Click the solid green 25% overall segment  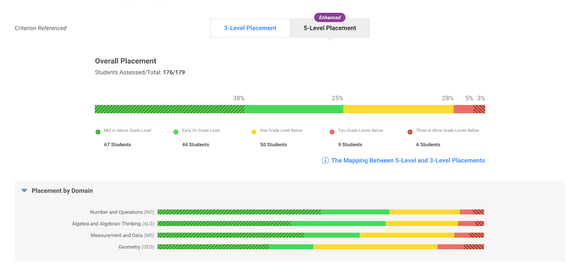coord(294,109)
